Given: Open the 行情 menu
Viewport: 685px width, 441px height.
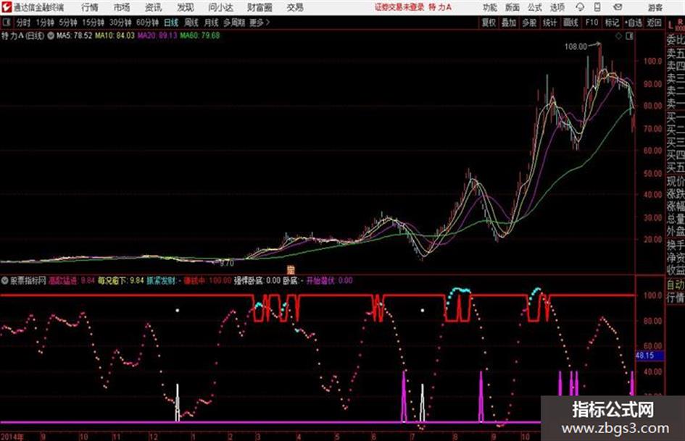Looking at the screenshot, I should [90, 7].
